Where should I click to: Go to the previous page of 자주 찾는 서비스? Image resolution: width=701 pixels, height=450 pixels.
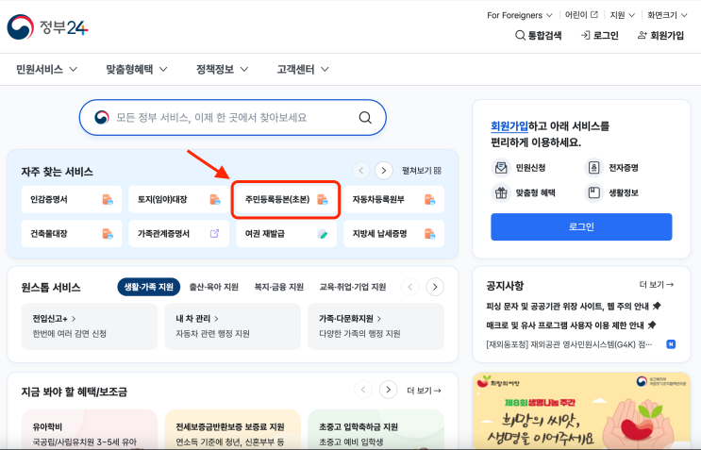click(x=360, y=171)
